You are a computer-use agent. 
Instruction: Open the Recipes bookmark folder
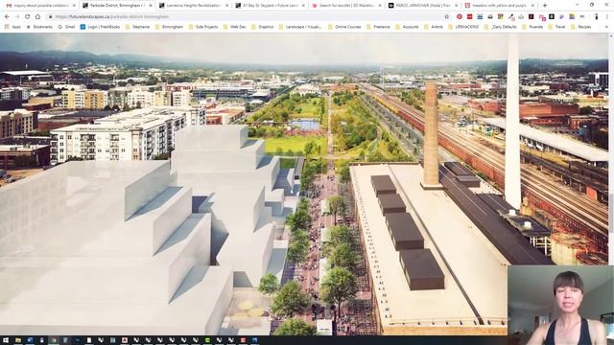[x=580, y=27]
